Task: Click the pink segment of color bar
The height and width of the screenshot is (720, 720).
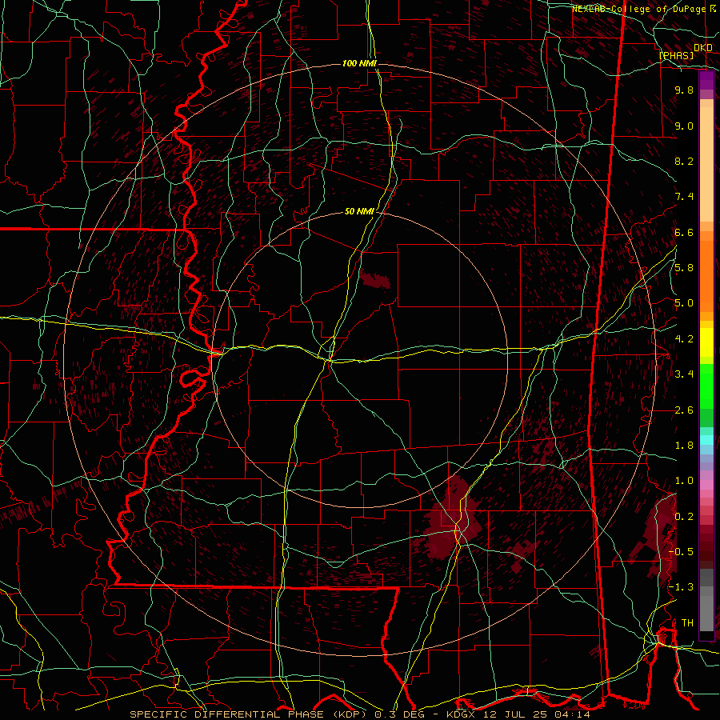Action: [706, 484]
